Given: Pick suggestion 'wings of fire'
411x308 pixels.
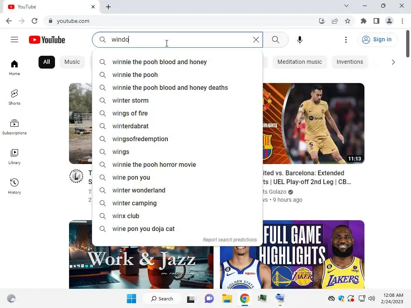Looking at the screenshot, I should point(177,113).
